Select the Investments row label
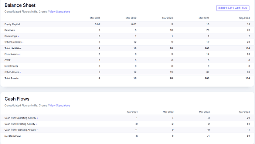Image resolution: width=255 pixels, height=144 pixels. tap(11, 66)
